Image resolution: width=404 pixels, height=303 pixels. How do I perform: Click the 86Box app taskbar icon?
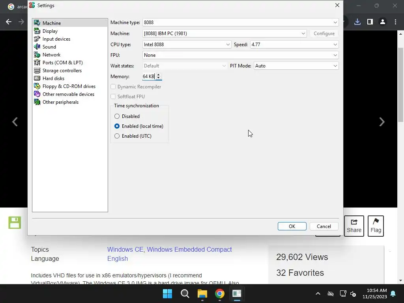point(237,294)
